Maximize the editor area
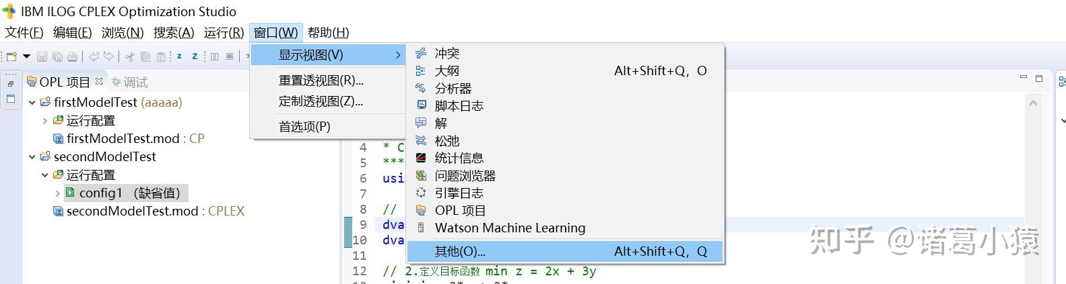The width and height of the screenshot is (1066, 284). coord(1039,79)
